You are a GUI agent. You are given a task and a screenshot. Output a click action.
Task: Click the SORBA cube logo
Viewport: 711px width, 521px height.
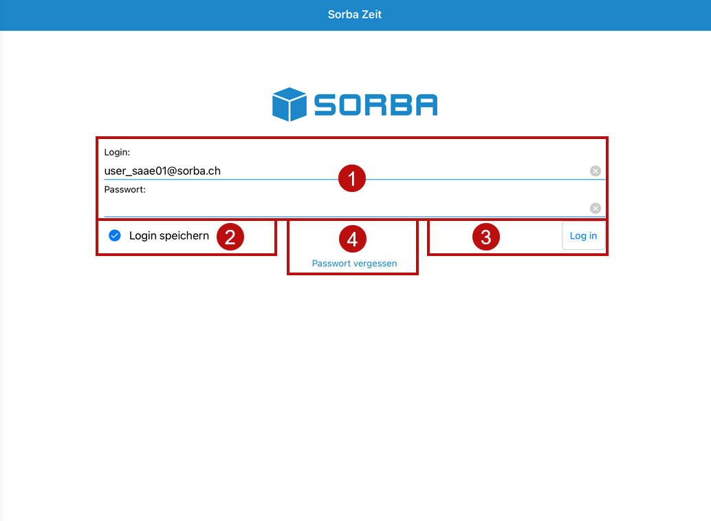coord(289,105)
